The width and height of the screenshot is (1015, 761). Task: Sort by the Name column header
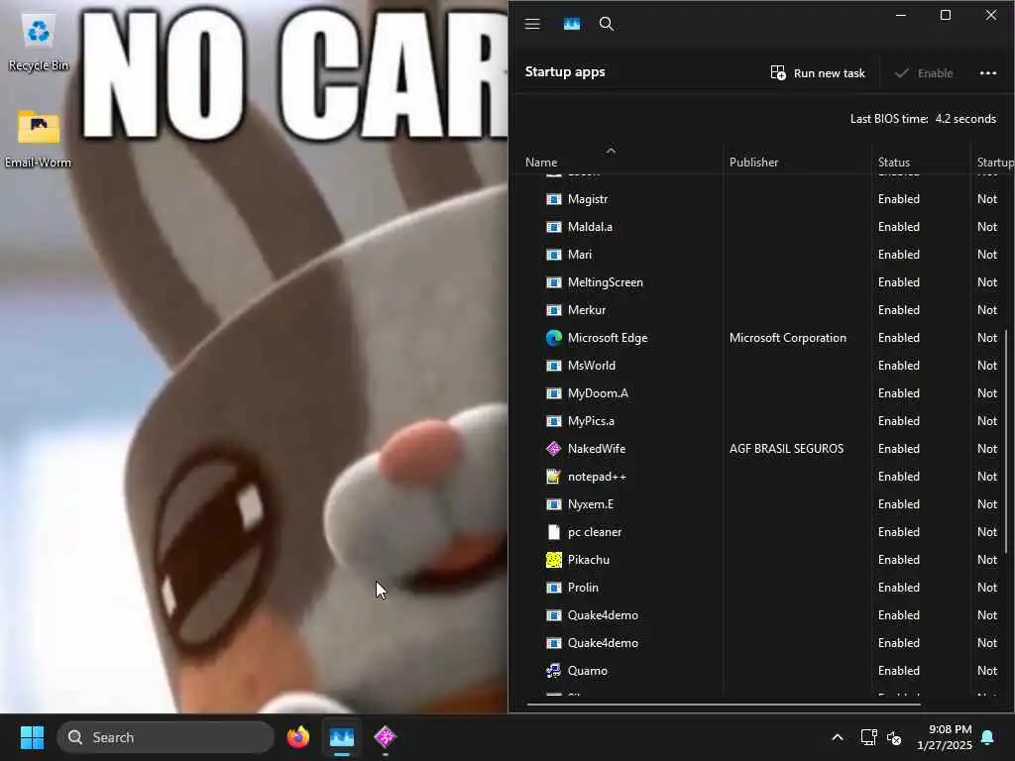(540, 163)
